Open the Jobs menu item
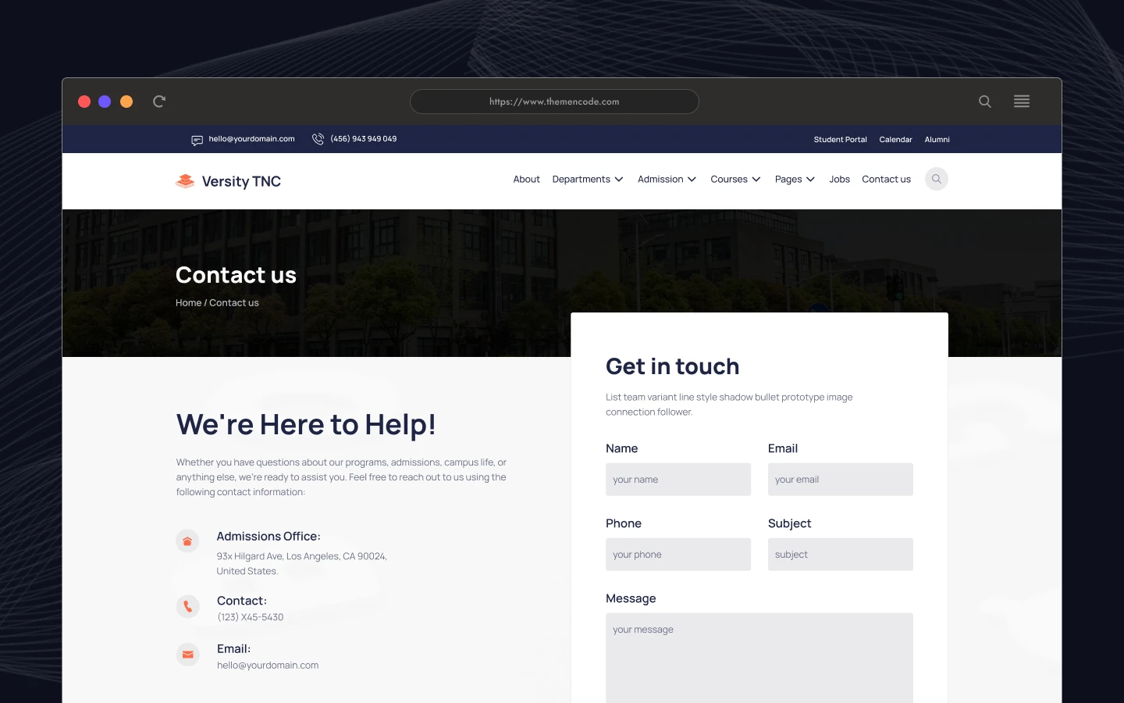This screenshot has width=1124, height=703. point(839,180)
